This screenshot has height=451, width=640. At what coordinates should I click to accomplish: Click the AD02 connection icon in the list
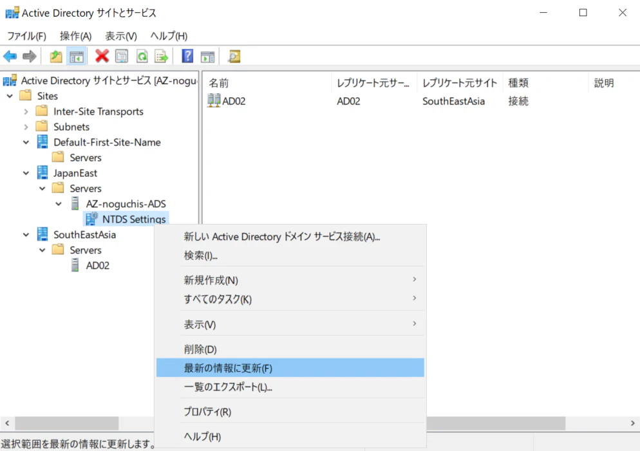(214, 100)
